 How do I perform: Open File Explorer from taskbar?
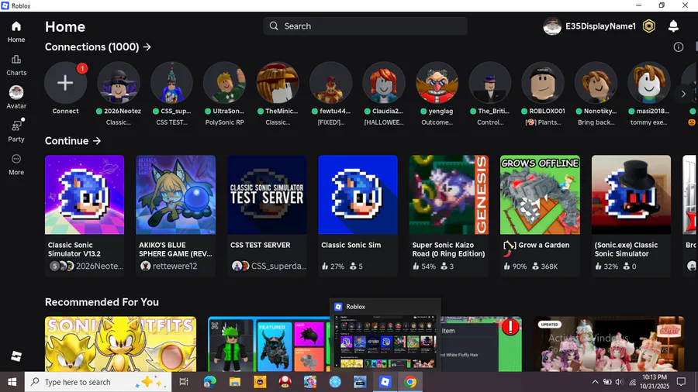point(234,382)
